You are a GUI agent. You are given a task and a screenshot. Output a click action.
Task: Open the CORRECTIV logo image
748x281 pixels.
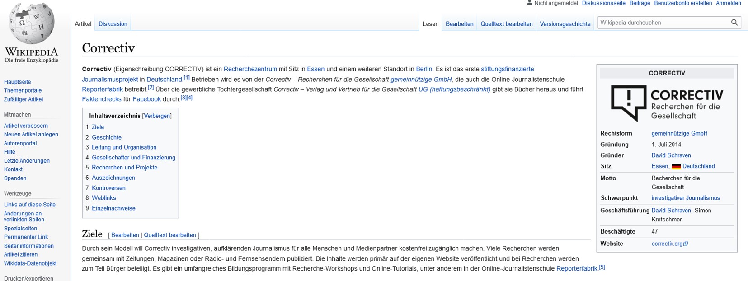667,103
